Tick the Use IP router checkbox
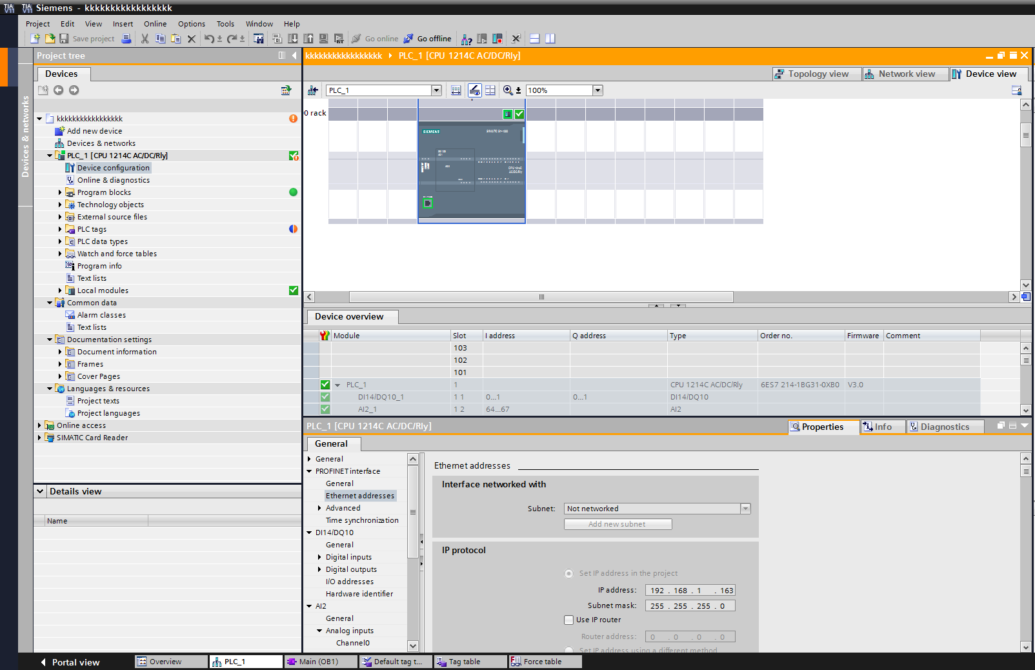1035x670 pixels. pyautogui.click(x=568, y=620)
